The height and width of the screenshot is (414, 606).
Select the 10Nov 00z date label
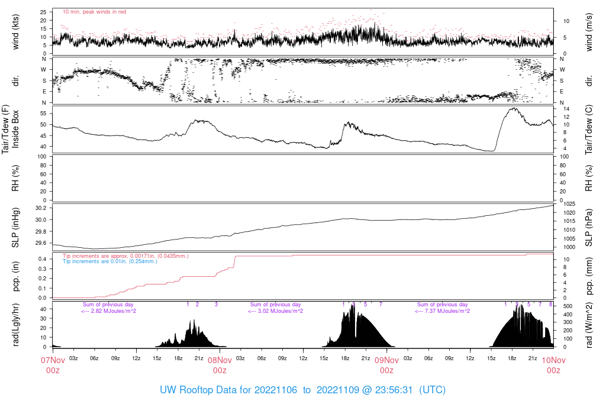(553, 364)
